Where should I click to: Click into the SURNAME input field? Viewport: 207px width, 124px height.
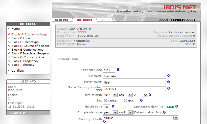pos(134,76)
